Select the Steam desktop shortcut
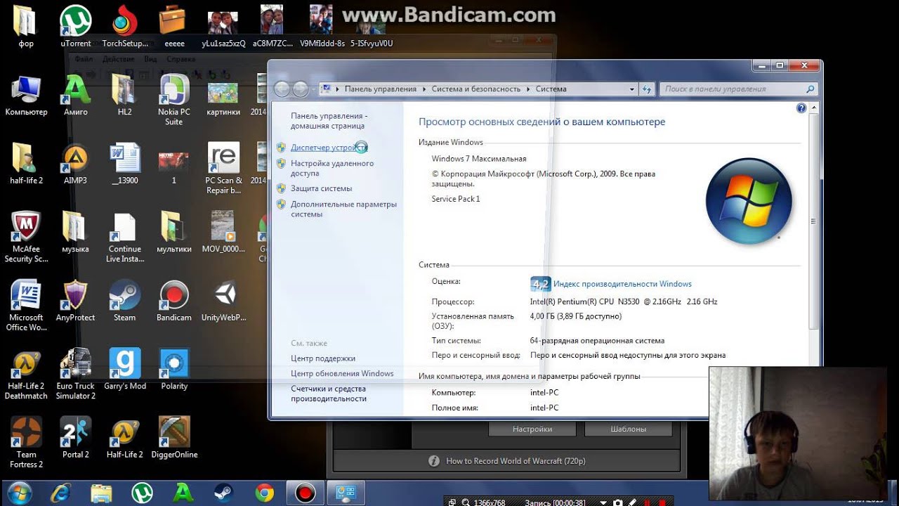 point(125,301)
